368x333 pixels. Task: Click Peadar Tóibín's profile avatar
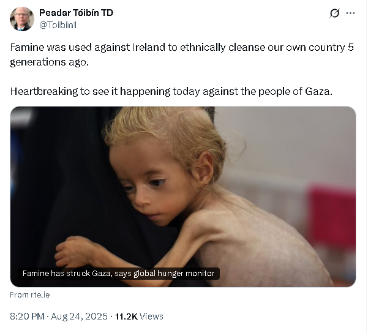(22, 19)
